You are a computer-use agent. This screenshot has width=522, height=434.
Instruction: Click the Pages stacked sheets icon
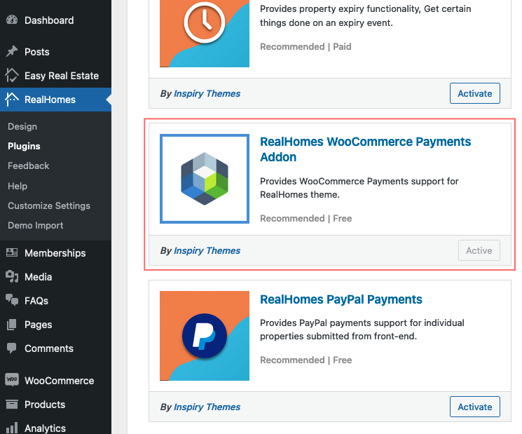(12, 324)
